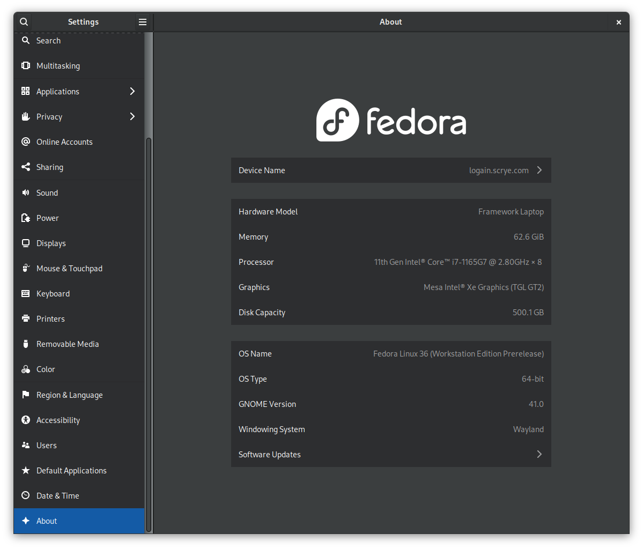Open the Search settings panel
The width and height of the screenshot is (643, 549).
click(79, 41)
